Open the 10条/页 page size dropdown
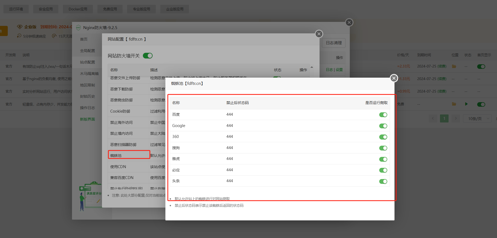Viewport: 497px width, 238px height. tap(477, 118)
